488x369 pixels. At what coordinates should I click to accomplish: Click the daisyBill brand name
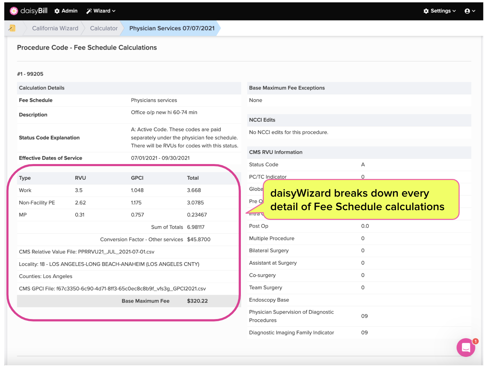[x=34, y=11]
